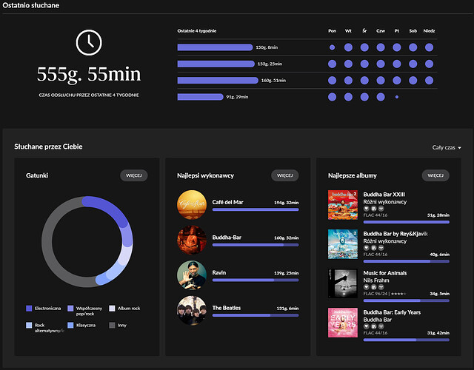Open Buddha Bar XXIII album cover
This screenshot has width=474, height=370.
[x=343, y=205]
